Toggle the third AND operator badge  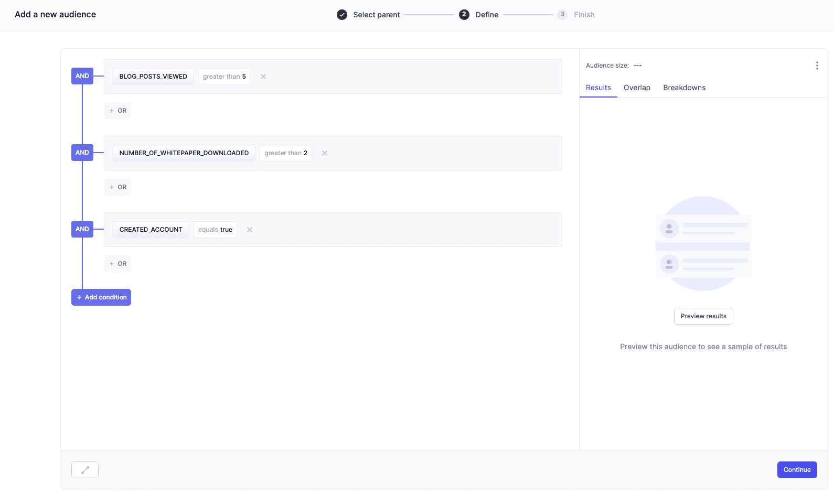pos(82,229)
